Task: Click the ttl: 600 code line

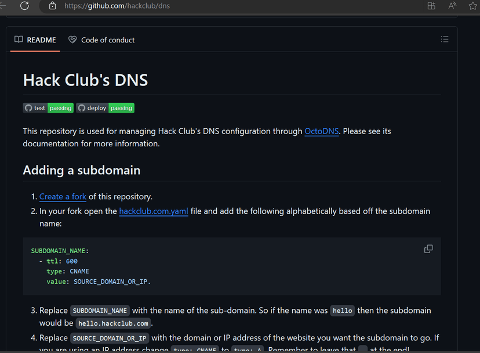Action: 58,261
